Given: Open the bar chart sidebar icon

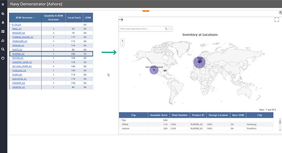Looking at the screenshot, I should pos(3,41).
